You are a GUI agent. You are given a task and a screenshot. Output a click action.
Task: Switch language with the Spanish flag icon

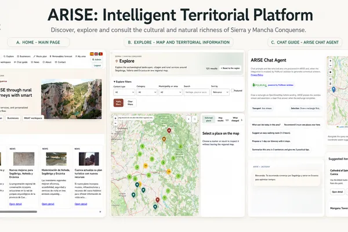click(x=92, y=54)
